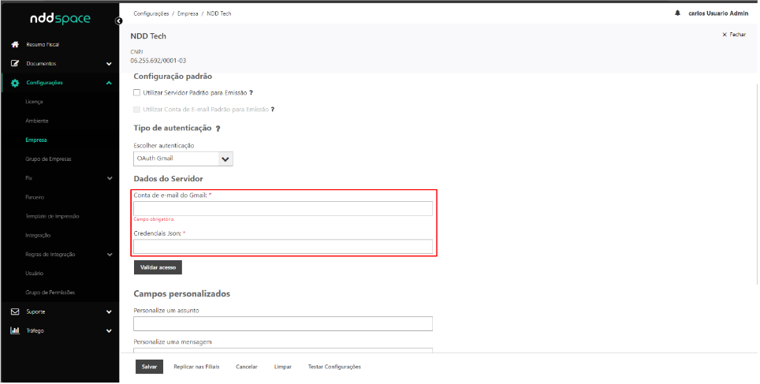This screenshot has width=760, height=384.
Task: Click the Documentos edit icon in sidebar
Action: point(15,64)
